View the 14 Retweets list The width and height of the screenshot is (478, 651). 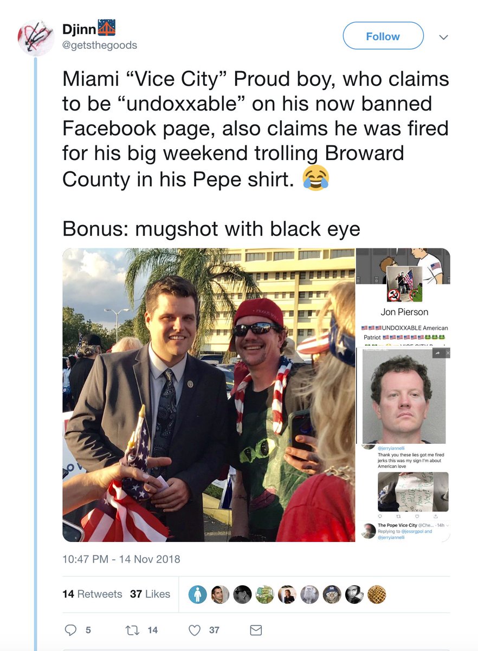[92, 594]
